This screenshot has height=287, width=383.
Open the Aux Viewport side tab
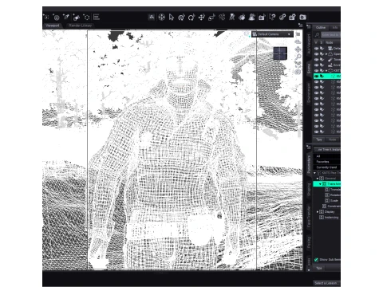tap(309, 45)
